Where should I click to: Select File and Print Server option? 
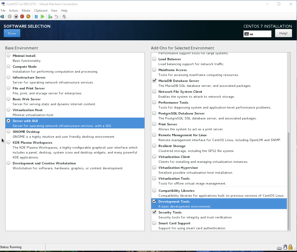coord(9,88)
